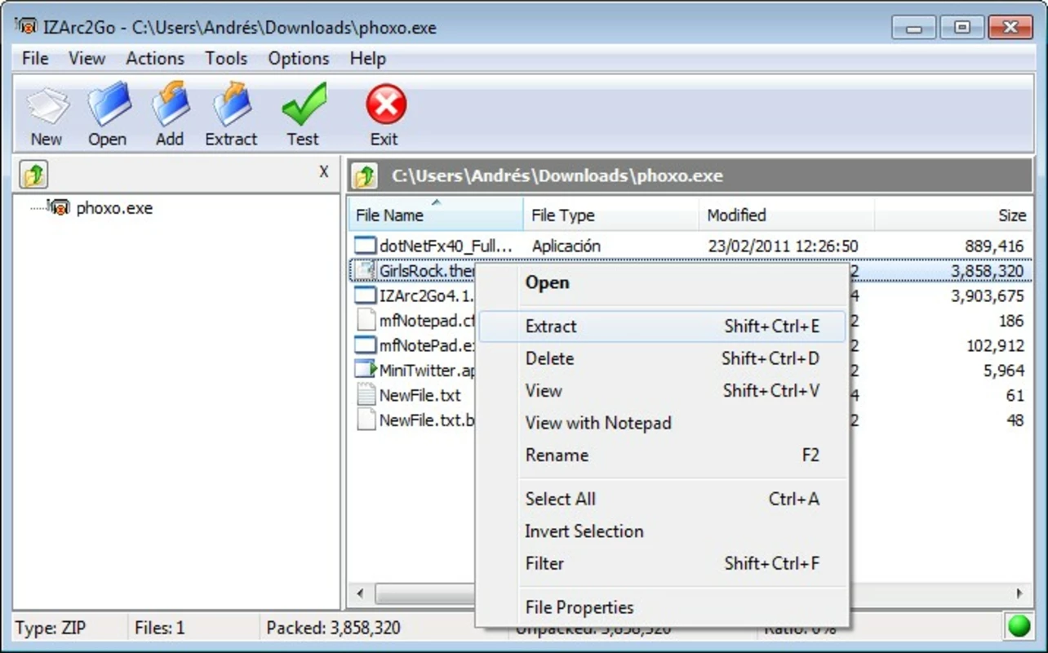Click the GirlsRock theme file icon

click(366, 270)
